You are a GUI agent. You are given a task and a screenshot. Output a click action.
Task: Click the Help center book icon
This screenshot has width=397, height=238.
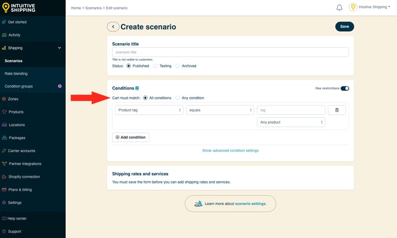tap(4, 218)
